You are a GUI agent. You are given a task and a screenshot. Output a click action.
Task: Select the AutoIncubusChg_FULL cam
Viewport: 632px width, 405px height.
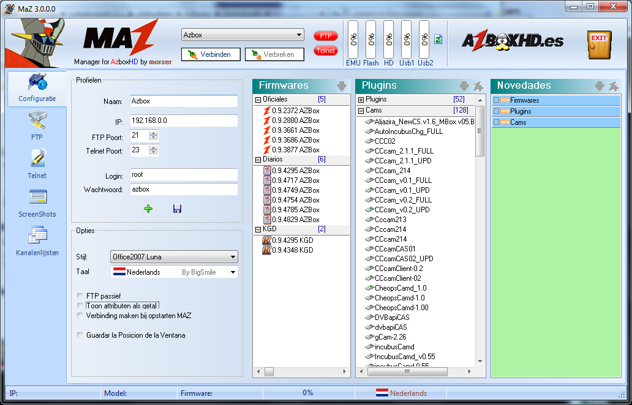404,132
